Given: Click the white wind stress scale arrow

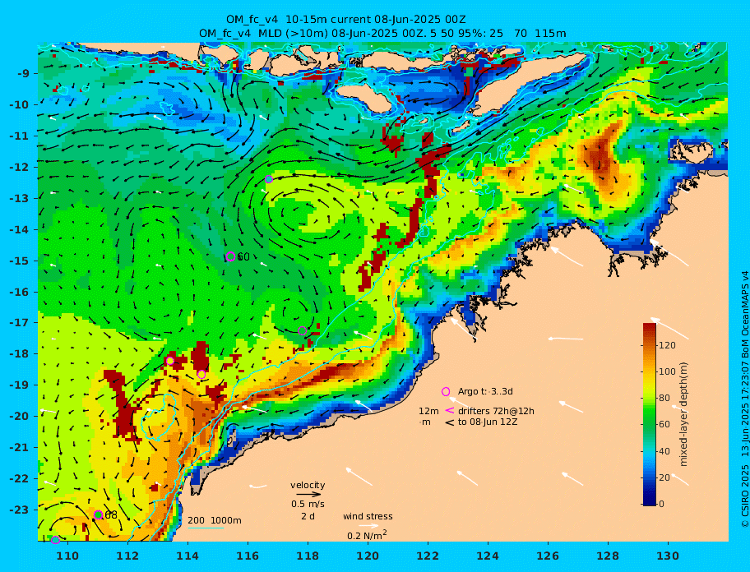Looking at the screenshot, I should coord(368,526).
